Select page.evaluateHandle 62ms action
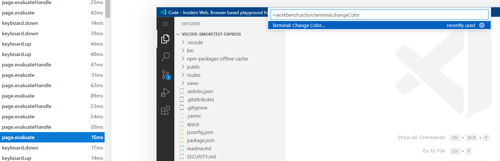500x161 pixels. point(52,85)
